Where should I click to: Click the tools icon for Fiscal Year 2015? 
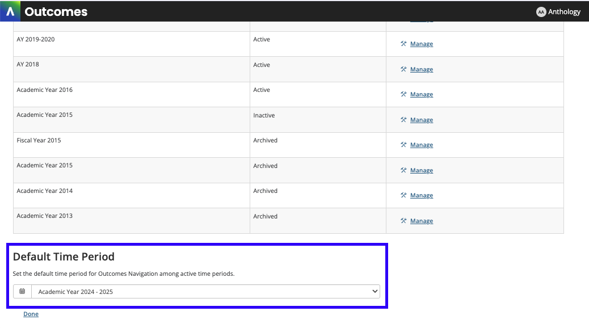click(x=403, y=145)
